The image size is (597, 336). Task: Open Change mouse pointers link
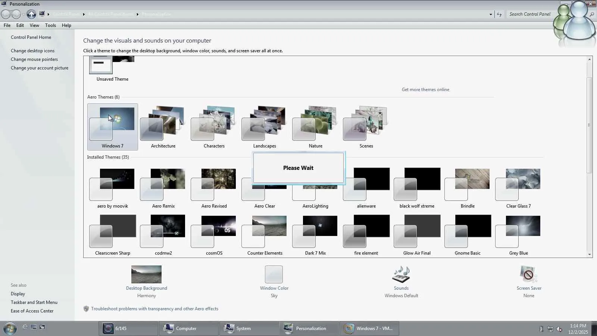point(34,59)
